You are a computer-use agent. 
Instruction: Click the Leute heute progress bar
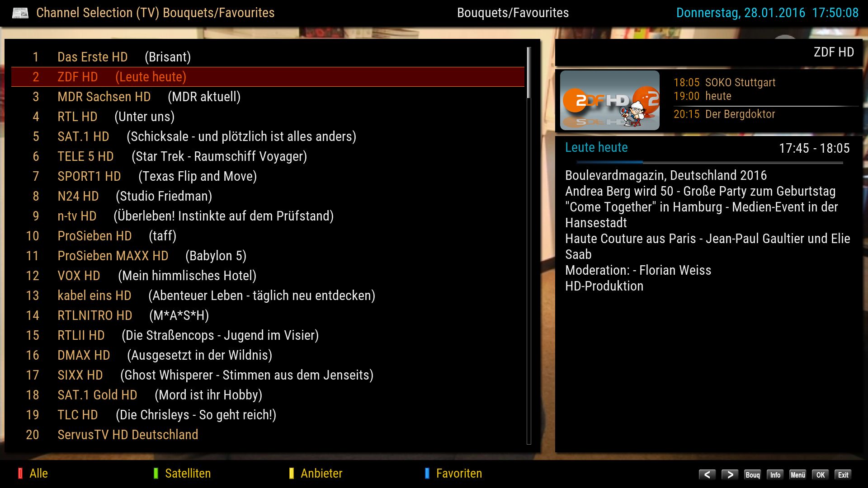pyautogui.click(x=710, y=162)
